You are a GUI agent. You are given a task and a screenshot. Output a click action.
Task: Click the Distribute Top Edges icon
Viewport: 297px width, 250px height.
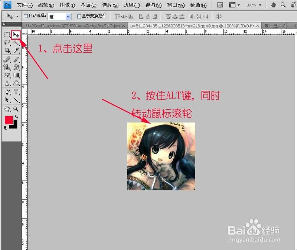pos(168,17)
